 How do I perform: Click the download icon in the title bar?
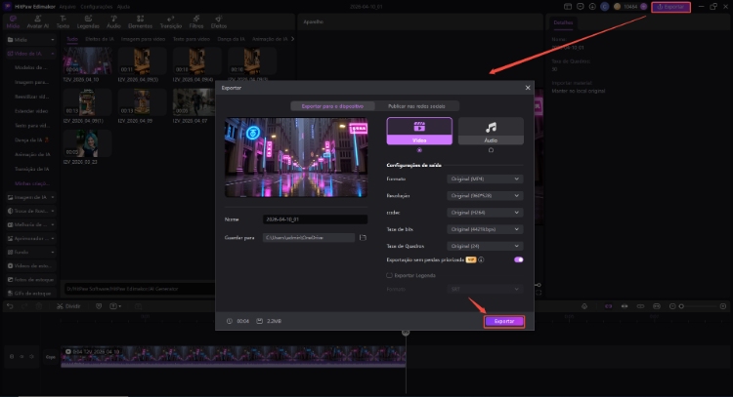point(592,7)
